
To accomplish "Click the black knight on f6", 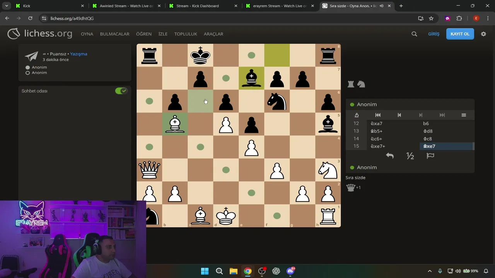I will (x=277, y=101).
